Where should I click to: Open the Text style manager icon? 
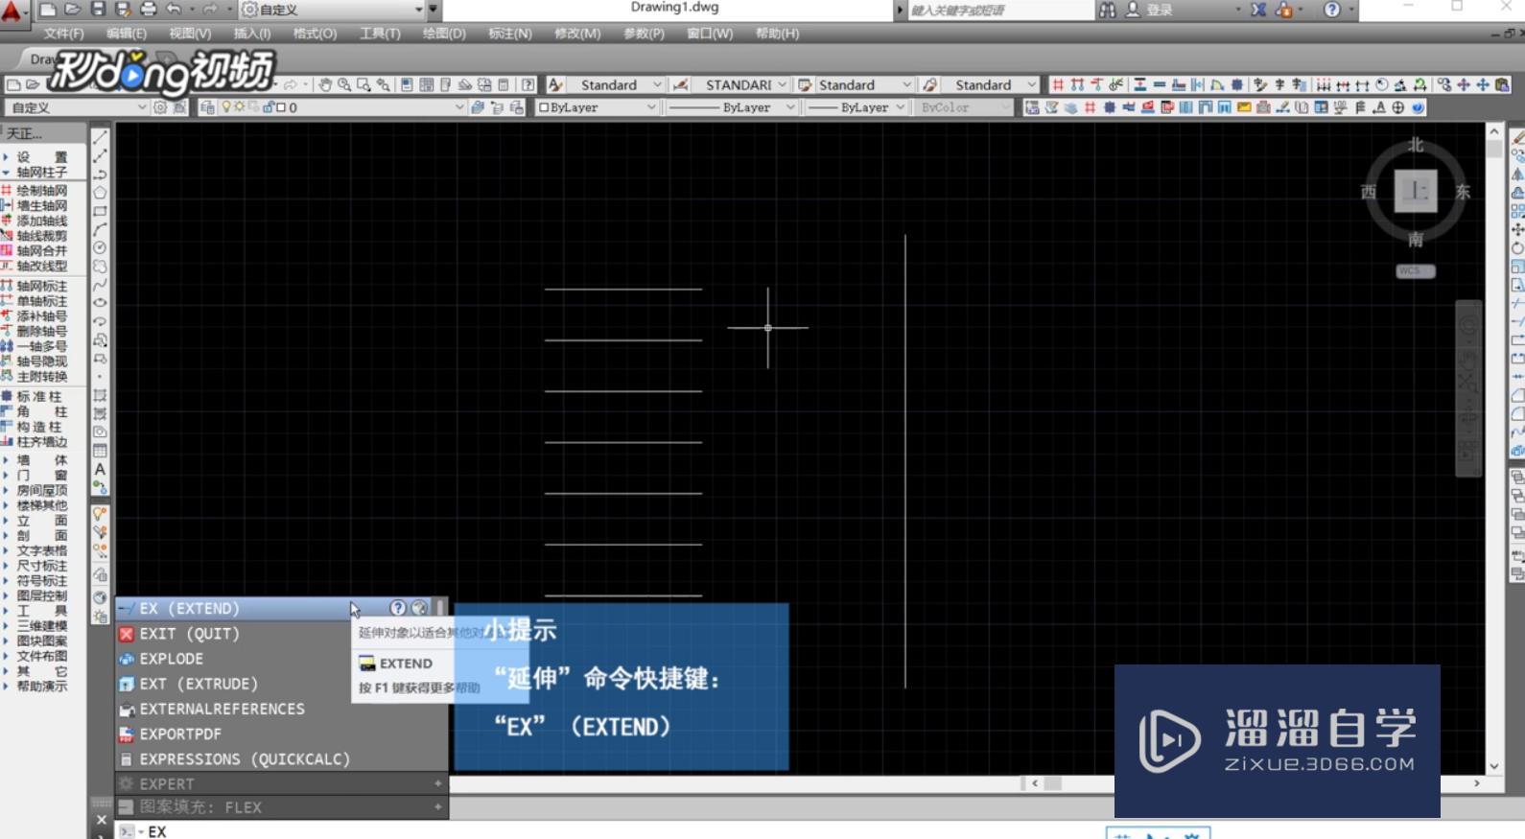click(555, 84)
